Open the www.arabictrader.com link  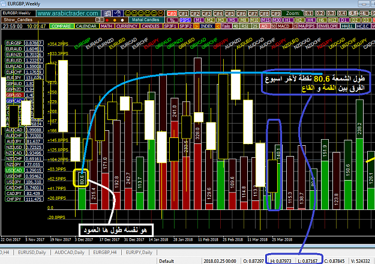pos(68,13)
